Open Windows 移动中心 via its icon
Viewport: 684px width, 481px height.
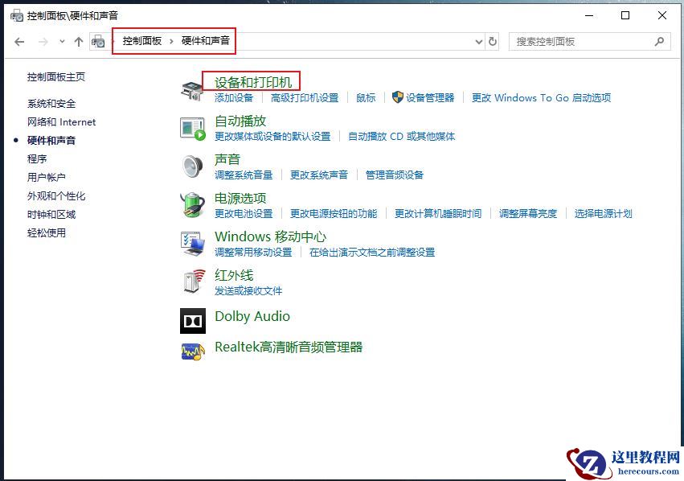tap(192, 243)
